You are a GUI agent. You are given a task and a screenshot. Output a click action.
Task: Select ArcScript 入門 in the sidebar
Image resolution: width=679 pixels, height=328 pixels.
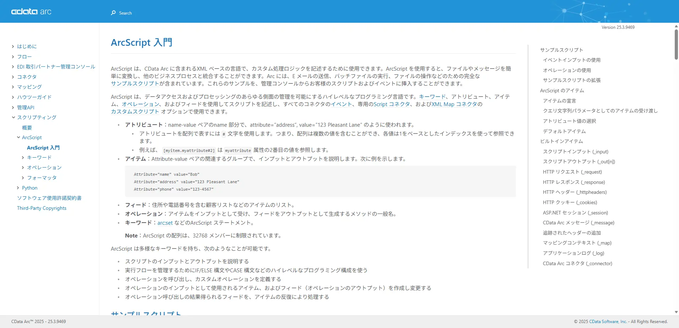click(43, 148)
